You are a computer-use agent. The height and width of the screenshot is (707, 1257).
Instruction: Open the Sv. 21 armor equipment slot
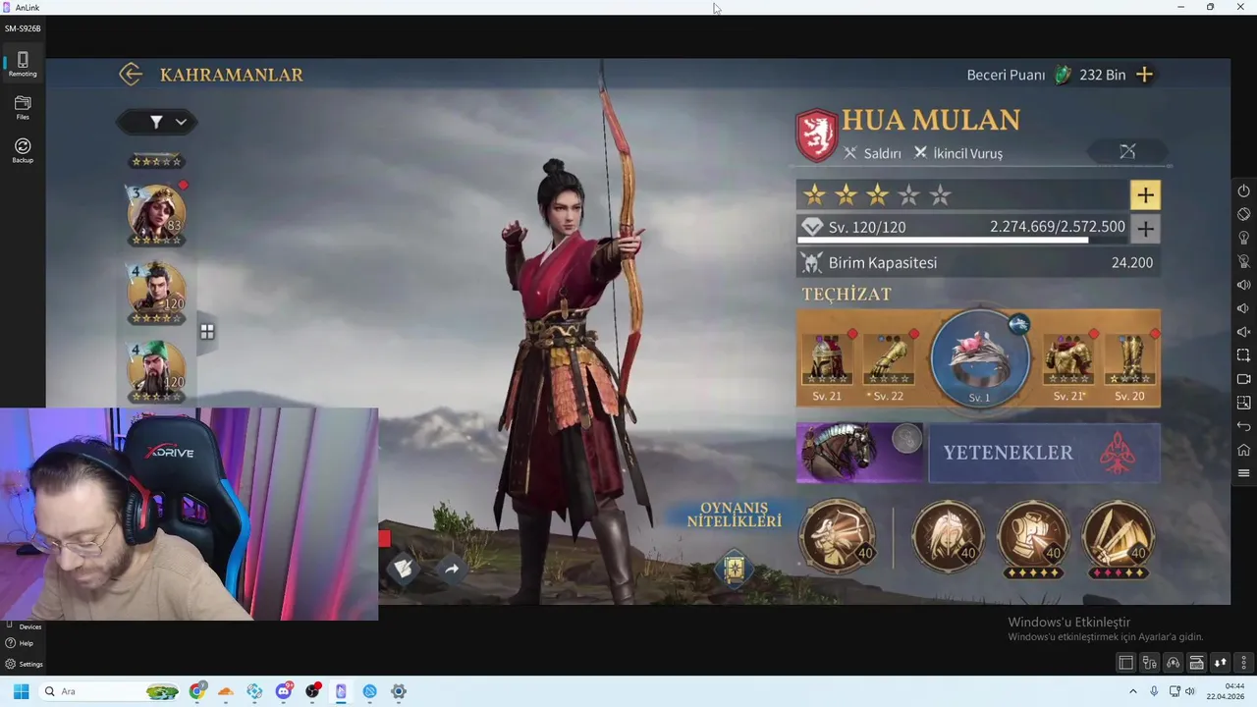coord(1068,359)
